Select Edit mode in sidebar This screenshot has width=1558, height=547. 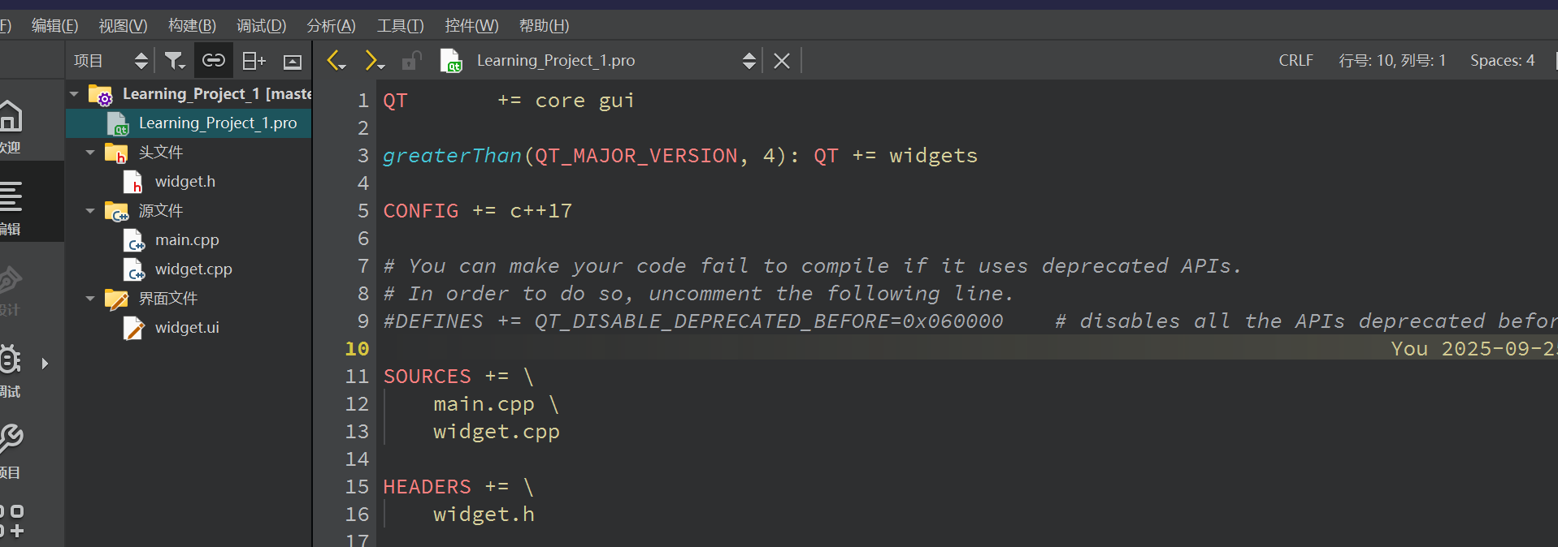click(x=11, y=205)
